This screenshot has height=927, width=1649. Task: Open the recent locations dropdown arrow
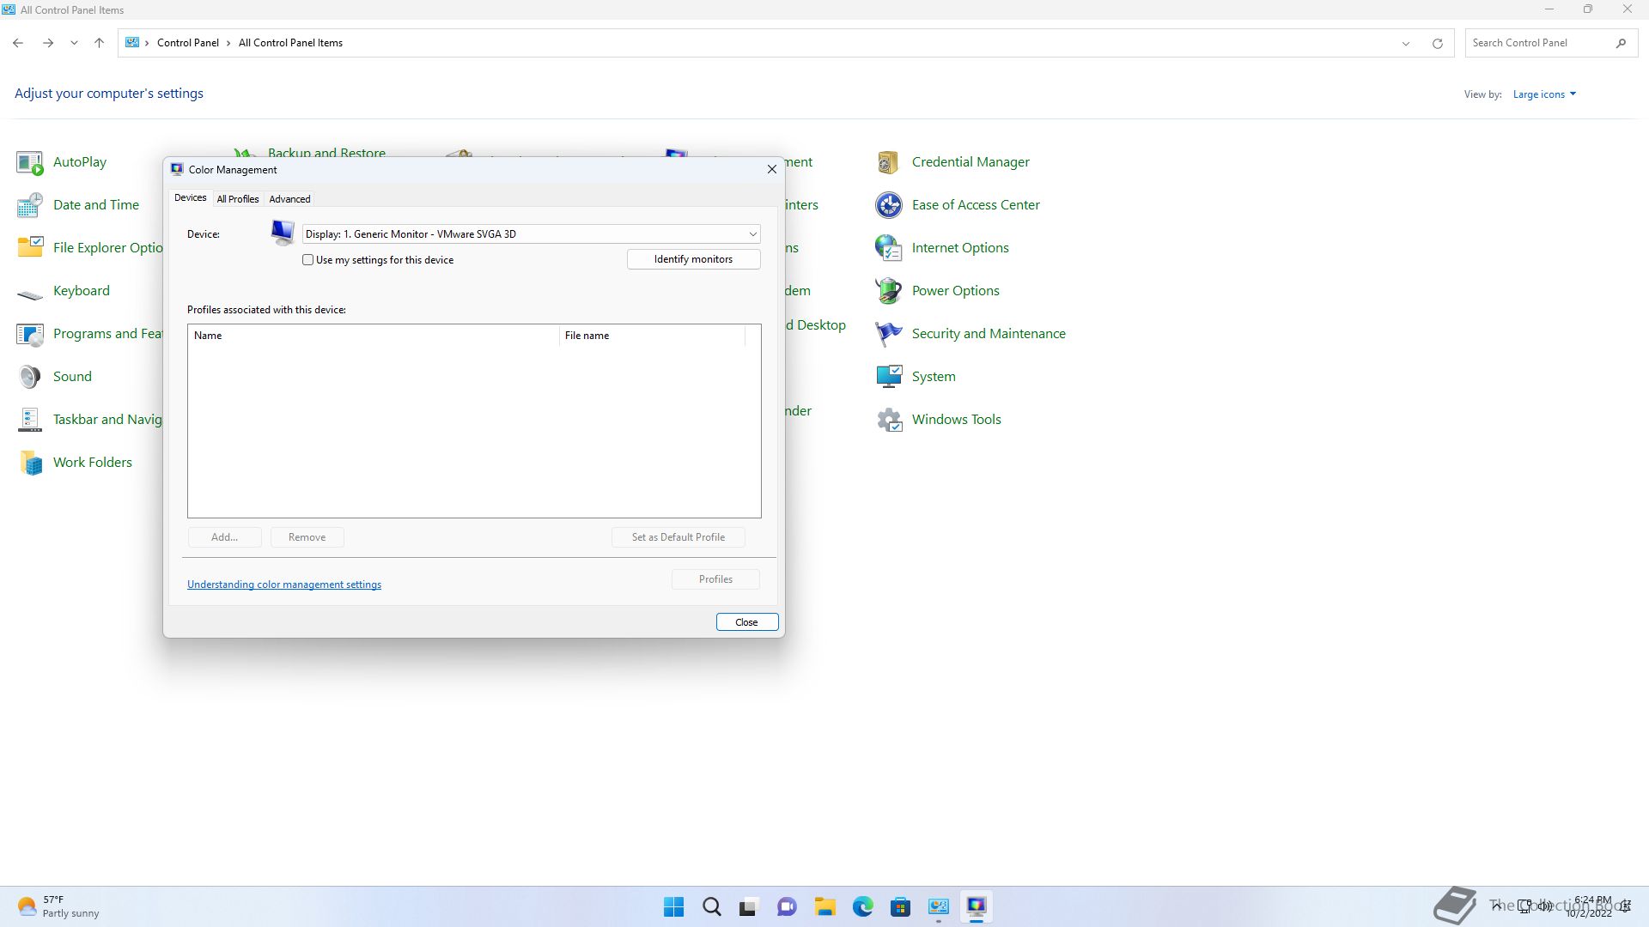coord(74,43)
